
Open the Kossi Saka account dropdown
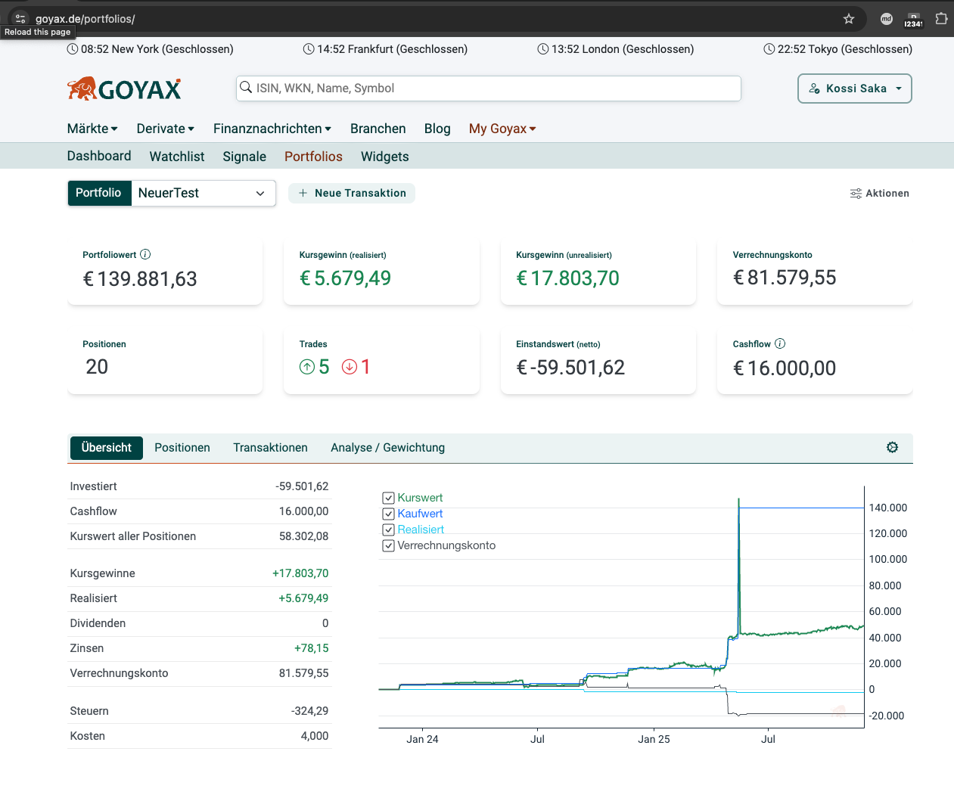[854, 88]
